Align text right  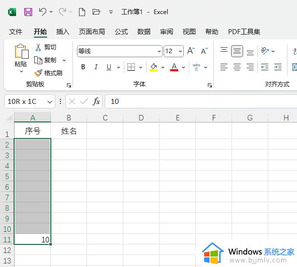pos(250,67)
